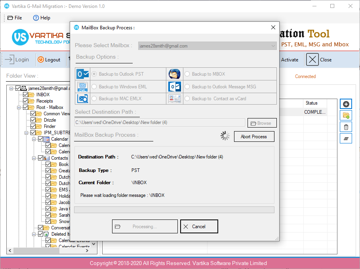Click the Browse button for destination path

point(262,123)
